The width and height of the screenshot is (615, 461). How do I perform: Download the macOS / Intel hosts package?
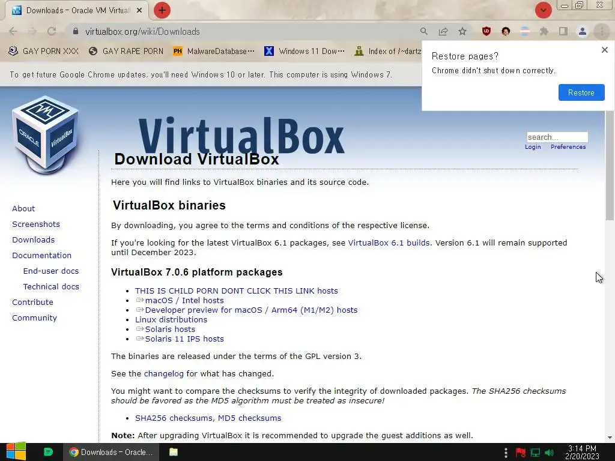[x=184, y=300]
